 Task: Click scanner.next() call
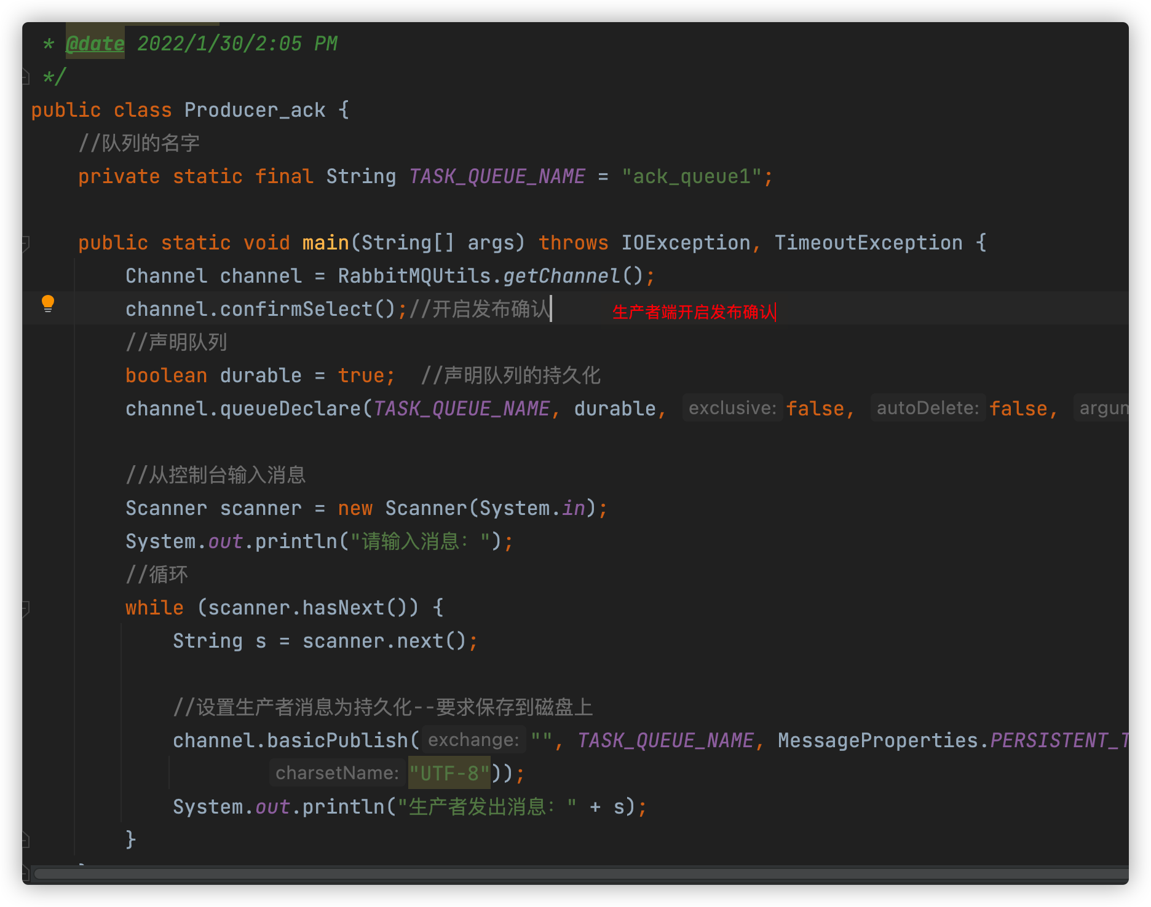pos(384,641)
